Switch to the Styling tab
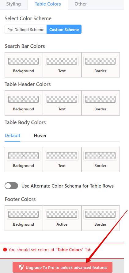129x273 pixels. [13, 4]
